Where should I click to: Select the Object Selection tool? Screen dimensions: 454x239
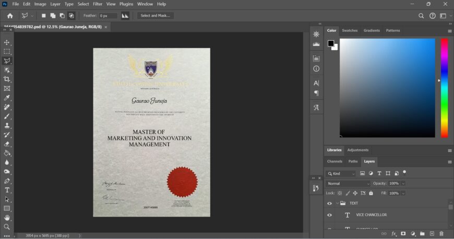point(7,70)
